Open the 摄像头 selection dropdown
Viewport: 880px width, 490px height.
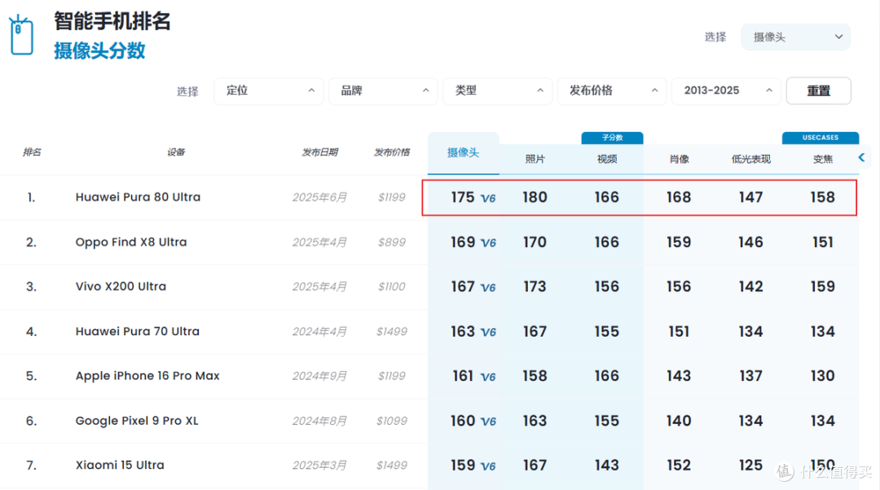pos(795,37)
